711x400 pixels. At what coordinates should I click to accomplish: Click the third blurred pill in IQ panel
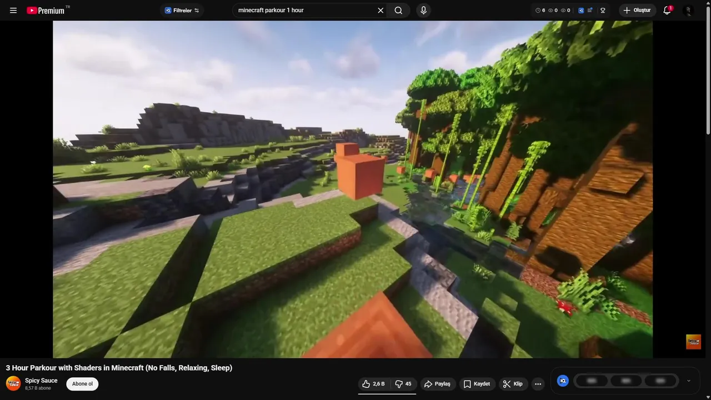[x=660, y=381]
